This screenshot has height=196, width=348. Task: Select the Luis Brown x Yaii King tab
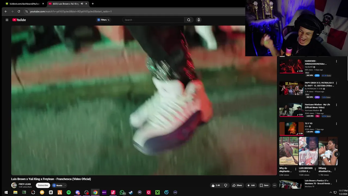click(66, 4)
